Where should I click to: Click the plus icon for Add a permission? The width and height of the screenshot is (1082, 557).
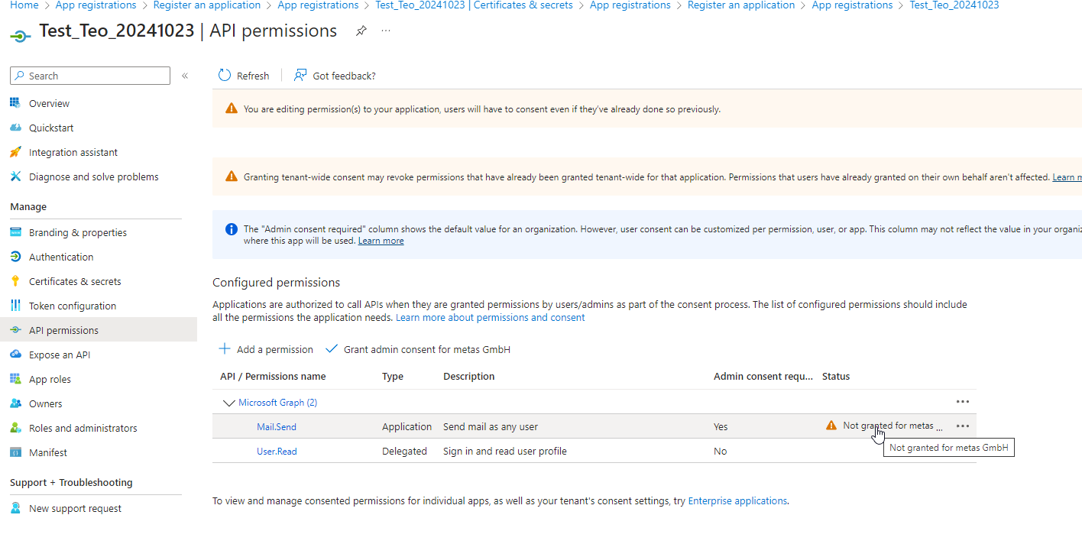pos(225,348)
